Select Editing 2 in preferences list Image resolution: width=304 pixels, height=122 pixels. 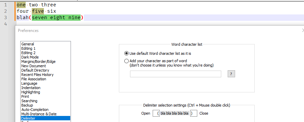(x=46, y=53)
